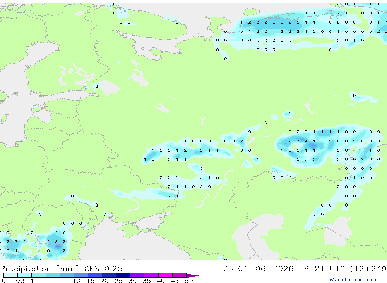This screenshot has width=387, height=283.
Task: Click the legend value "15"
Action: 91,281
